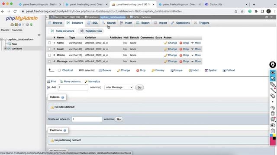Reload the page with browser refresh icon
Screen dimensions: 277x155
[x=15, y=11]
